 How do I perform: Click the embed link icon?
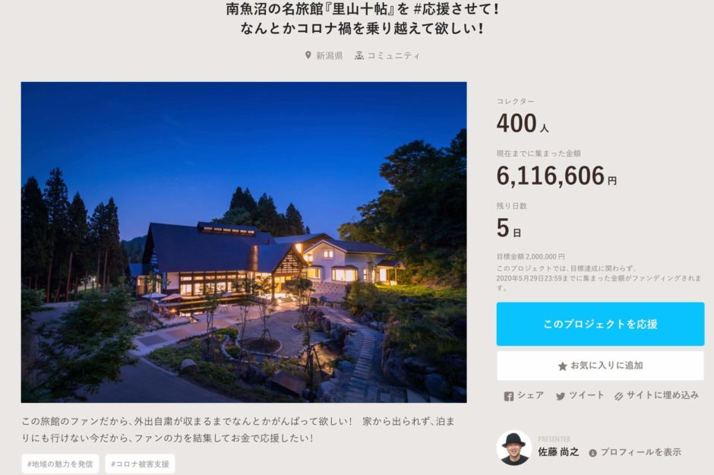pos(618,396)
